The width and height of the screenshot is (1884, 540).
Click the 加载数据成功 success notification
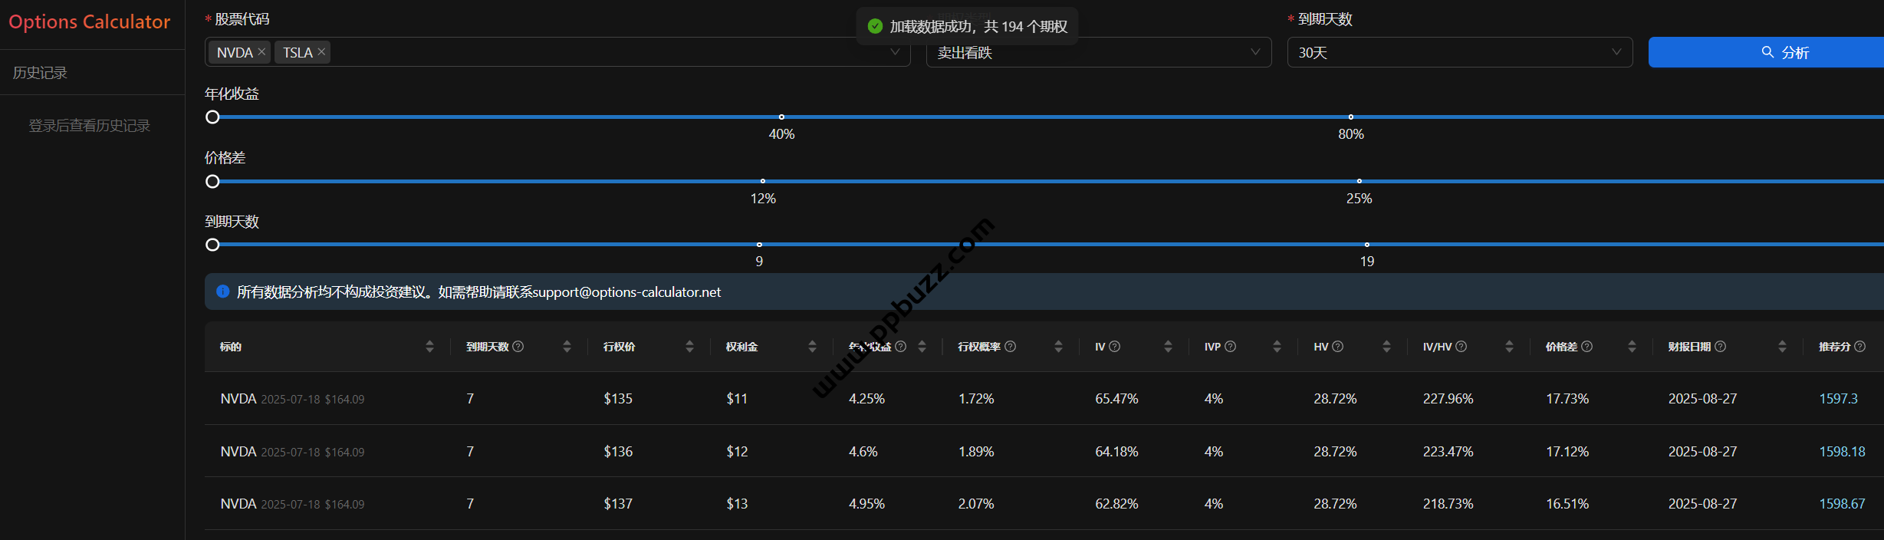click(x=968, y=27)
